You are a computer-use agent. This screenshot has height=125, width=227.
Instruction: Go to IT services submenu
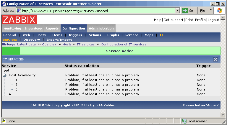(x=10, y=40)
